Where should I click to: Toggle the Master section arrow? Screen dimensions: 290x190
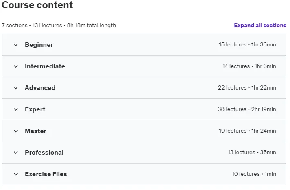click(16, 131)
